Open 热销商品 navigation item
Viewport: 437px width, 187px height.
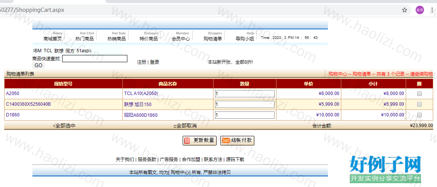coord(117,39)
